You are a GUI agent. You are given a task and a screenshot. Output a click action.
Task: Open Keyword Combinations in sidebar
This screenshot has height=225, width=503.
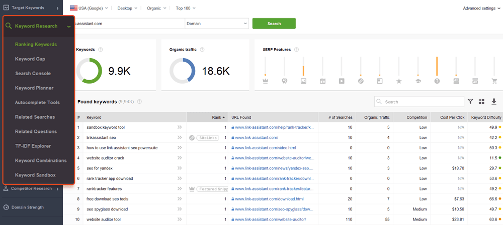[41, 160]
